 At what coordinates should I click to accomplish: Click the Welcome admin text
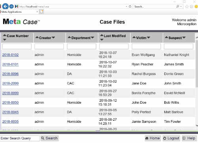click(x=184, y=20)
